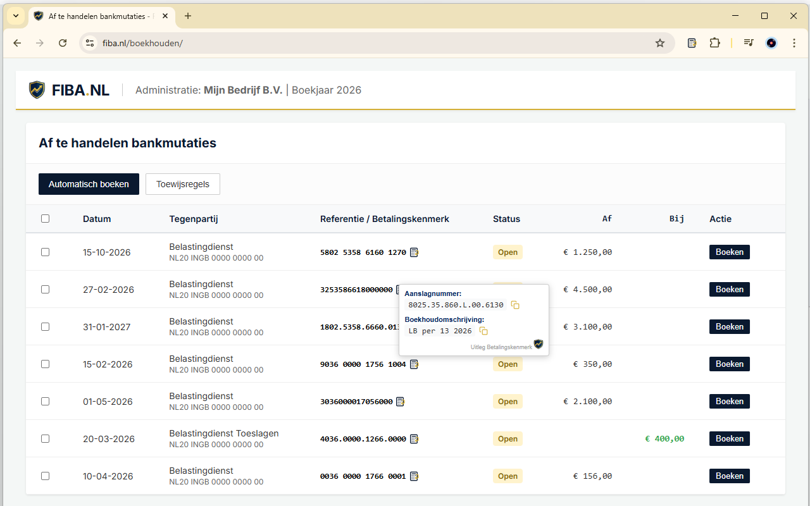The height and width of the screenshot is (506, 810).
Task: Open calculator icon beside reference 9036 0000 1756 1004
Action: (414, 364)
